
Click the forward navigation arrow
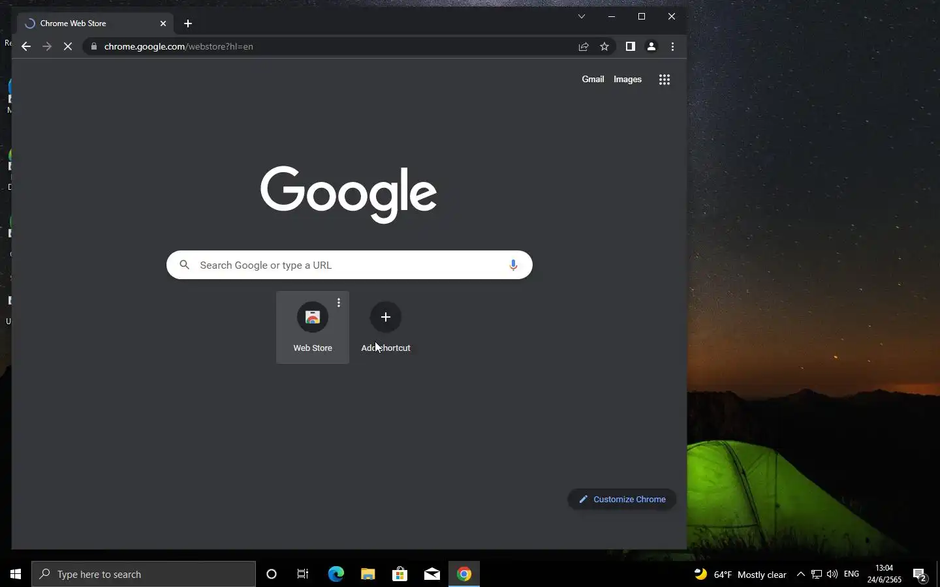tap(47, 46)
